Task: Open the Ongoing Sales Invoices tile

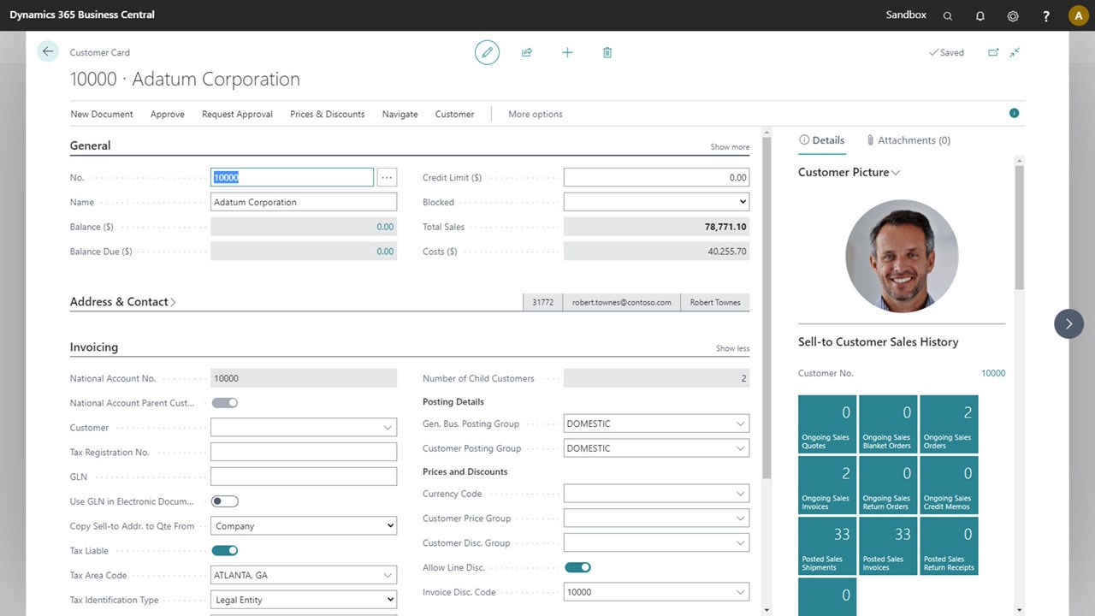Action: [827, 484]
